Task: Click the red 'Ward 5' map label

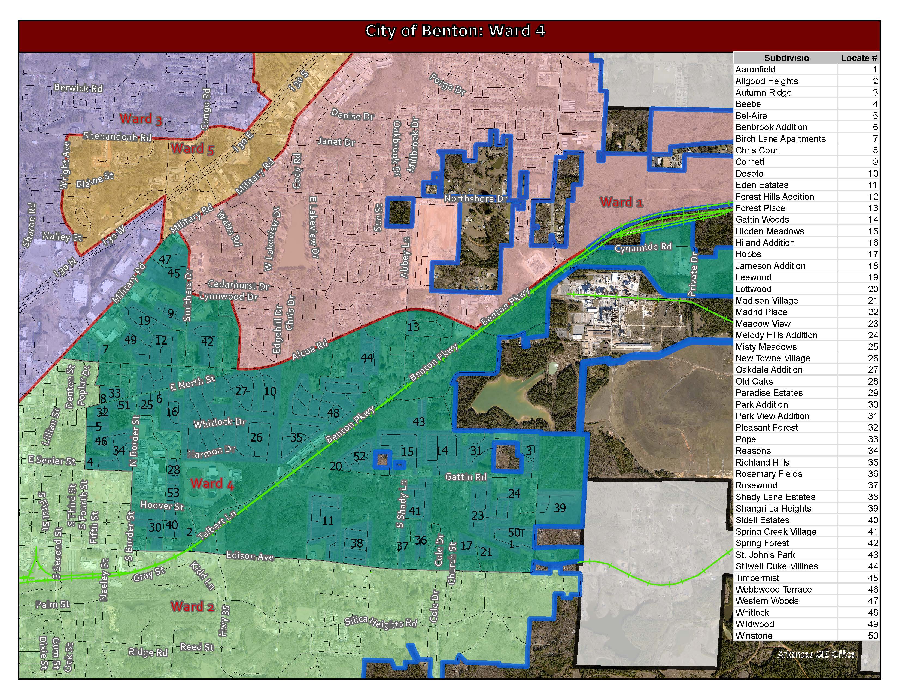Action: click(x=193, y=149)
